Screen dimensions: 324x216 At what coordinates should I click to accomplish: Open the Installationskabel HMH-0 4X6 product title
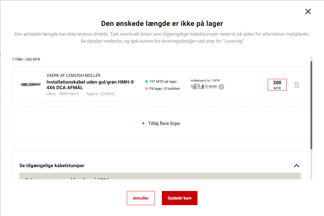pos(90,85)
